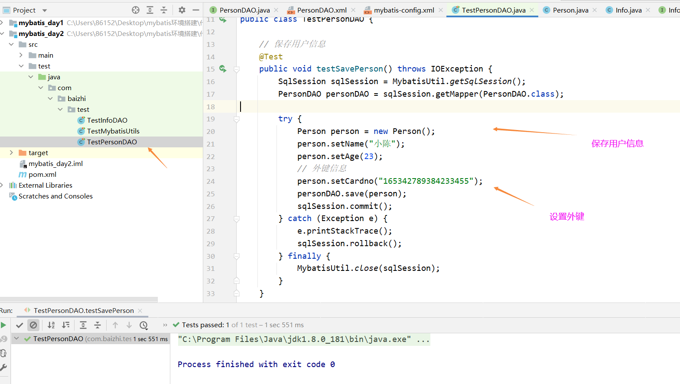Expand the mybatis_day1 module node
Image resolution: width=680 pixels, height=384 pixels.
pyautogui.click(x=3, y=23)
